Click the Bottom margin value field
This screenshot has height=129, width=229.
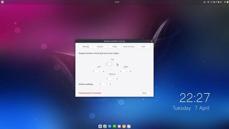[108, 79]
